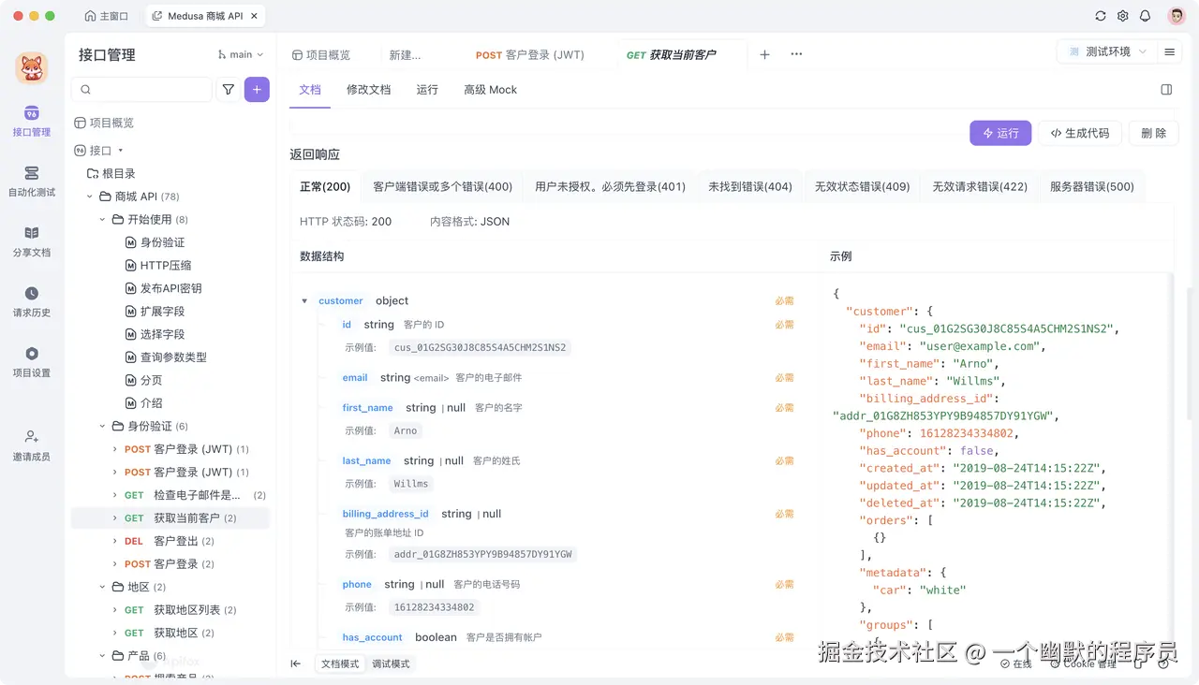1199x685 pixels.
Task: Click the 运行 button
Action: [999, 133]
